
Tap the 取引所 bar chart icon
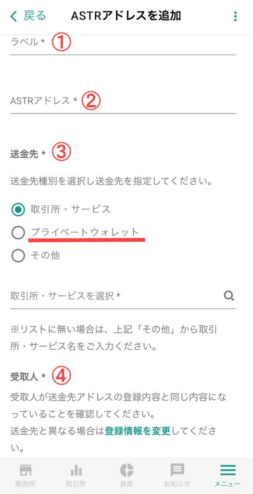(x=76, y=470)
